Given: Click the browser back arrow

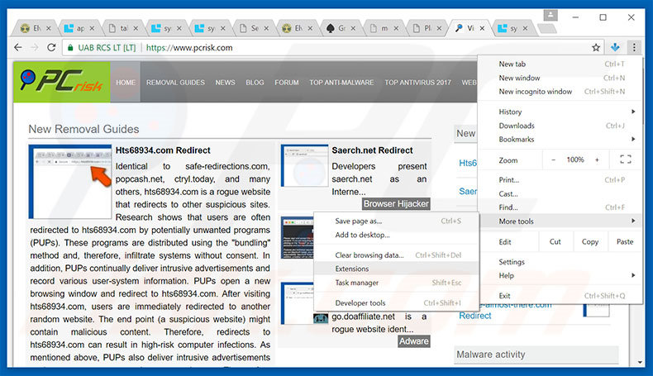Looking at the screenshot, I should point(18,47).
